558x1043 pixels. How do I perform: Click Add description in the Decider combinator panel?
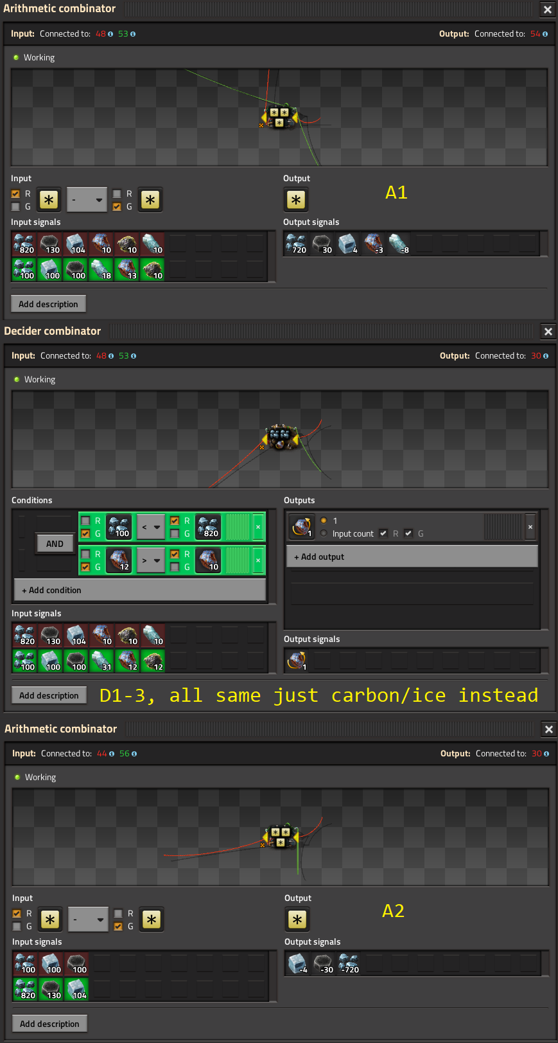(x=49, y=695)
